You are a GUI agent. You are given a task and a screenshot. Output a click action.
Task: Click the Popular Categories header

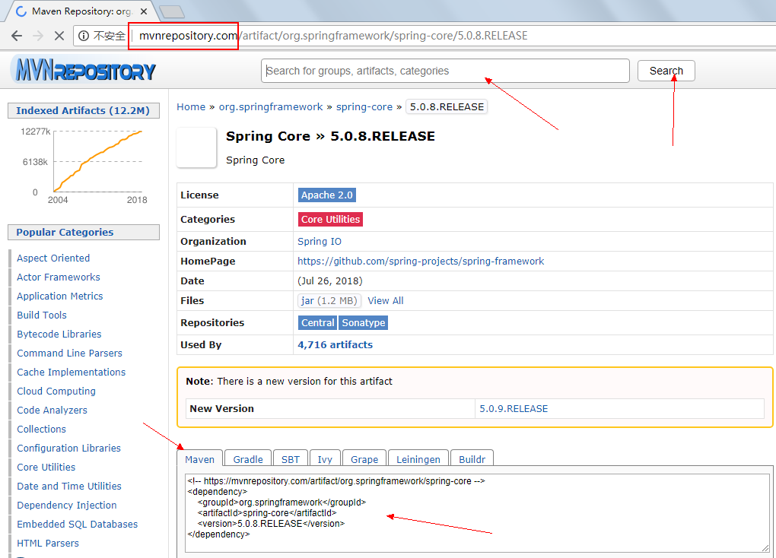click(83, 232)
